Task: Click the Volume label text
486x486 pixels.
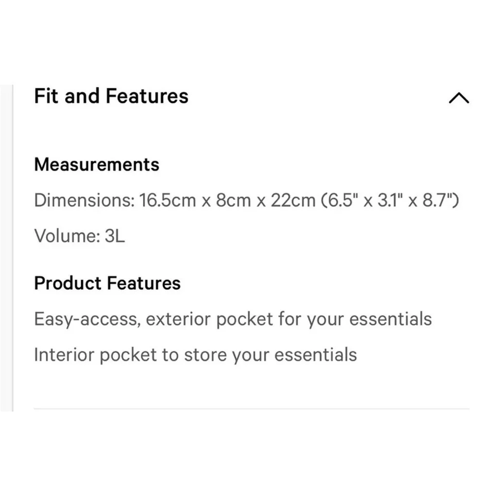Action: coord(67,236)
